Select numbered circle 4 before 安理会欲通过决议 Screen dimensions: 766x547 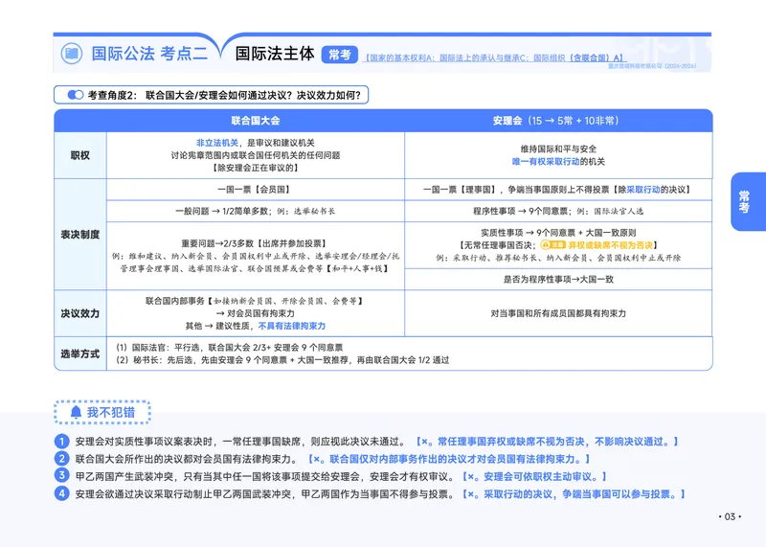[61, 493]
